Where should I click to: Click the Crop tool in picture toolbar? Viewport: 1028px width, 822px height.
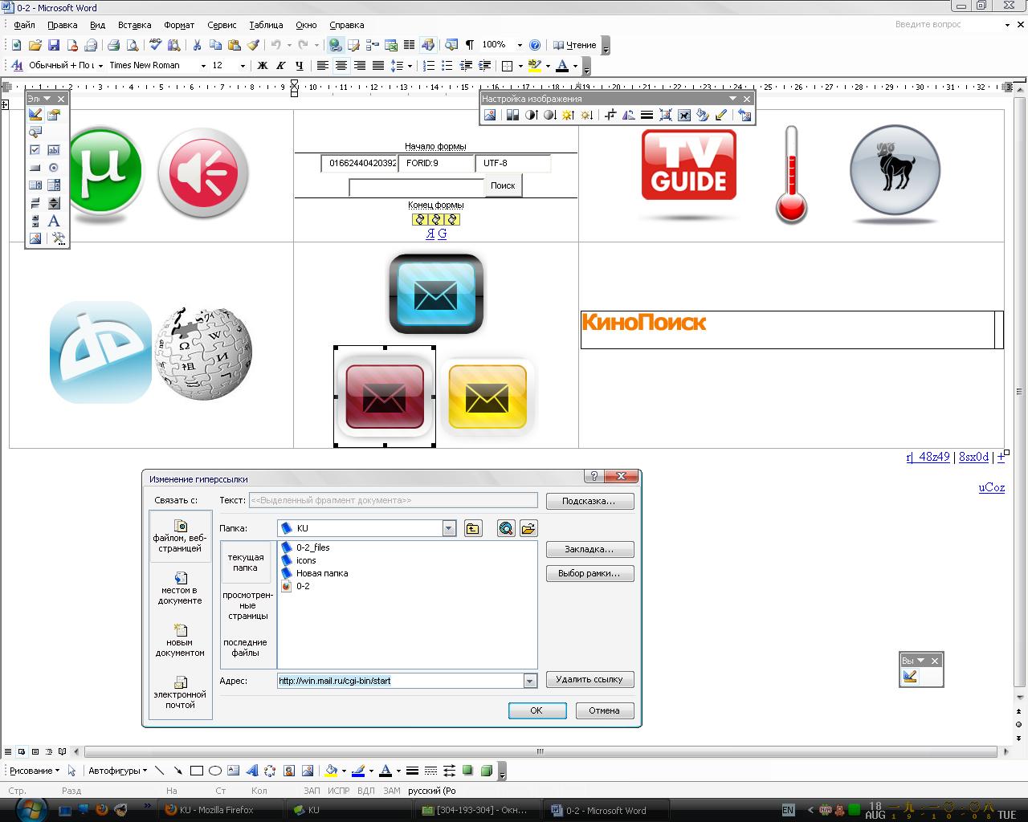click(610, 116)
